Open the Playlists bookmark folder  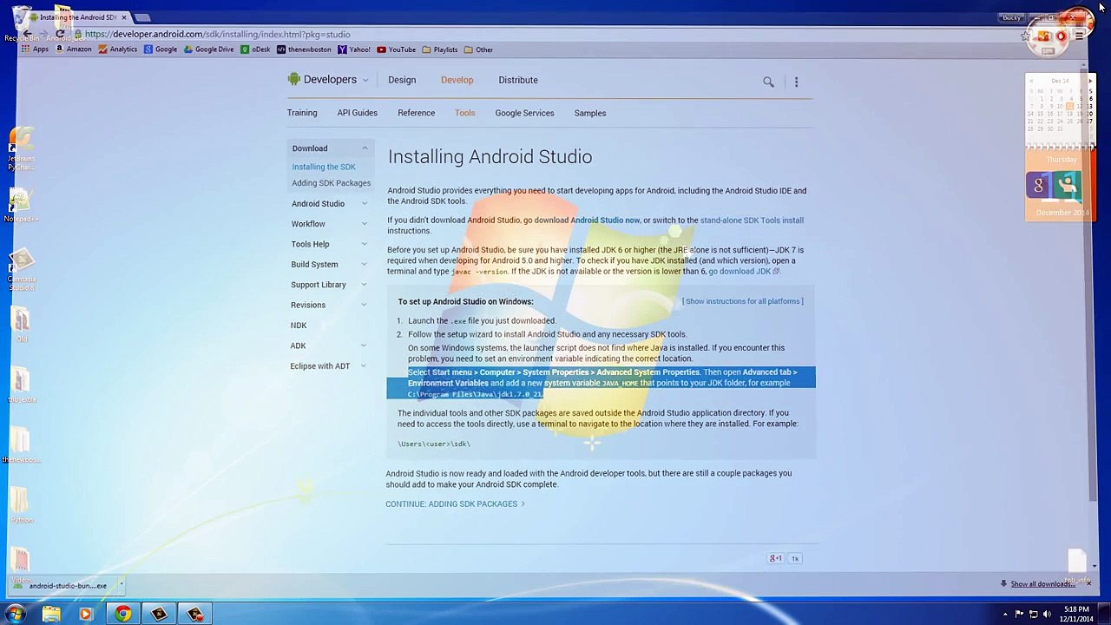(440, 49)
